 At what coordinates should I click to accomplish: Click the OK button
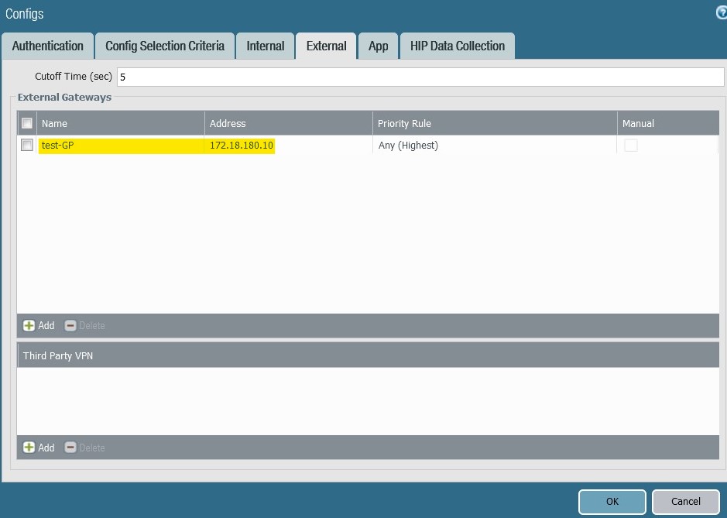click(612, 502)
